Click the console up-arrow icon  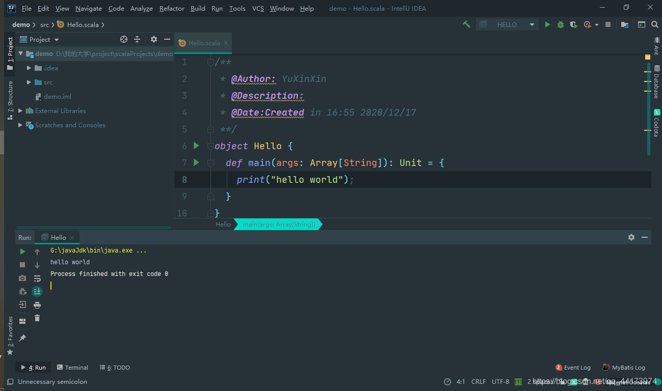(37, 252)
